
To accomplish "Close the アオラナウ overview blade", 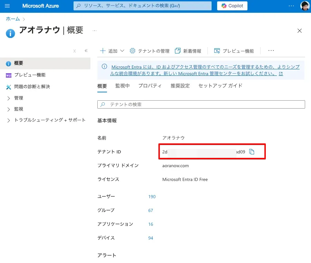I will click(300, 31).
